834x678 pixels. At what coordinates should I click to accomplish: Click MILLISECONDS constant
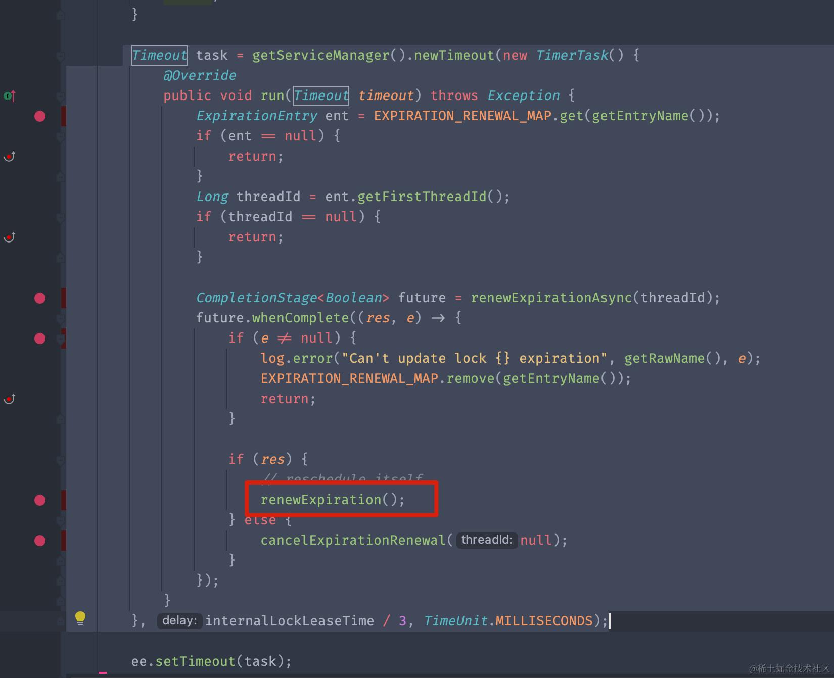click(x=544, y=621)
